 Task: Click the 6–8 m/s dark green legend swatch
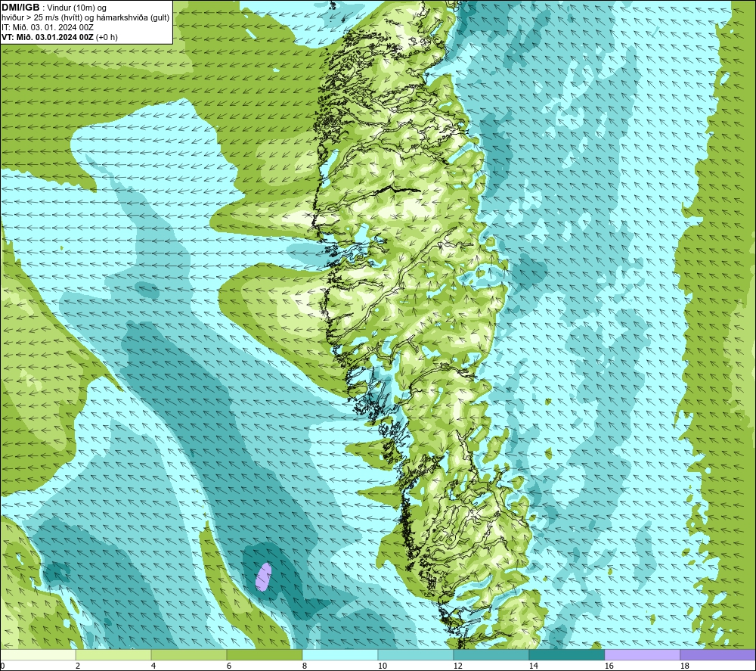tap(264, 654)
